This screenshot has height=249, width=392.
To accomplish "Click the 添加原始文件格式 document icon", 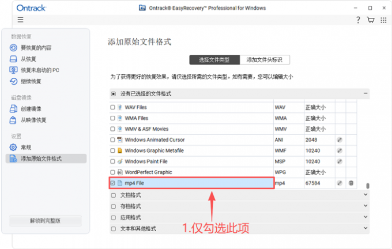I will (13, 159).
